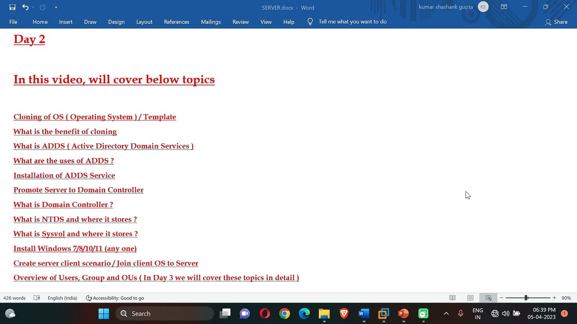Click line What are the uses of ADDS ?

coord(64,161)
